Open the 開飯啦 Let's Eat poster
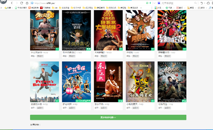Image resolution: width=213 pixels, height=130 pixels. pos(140,30)
